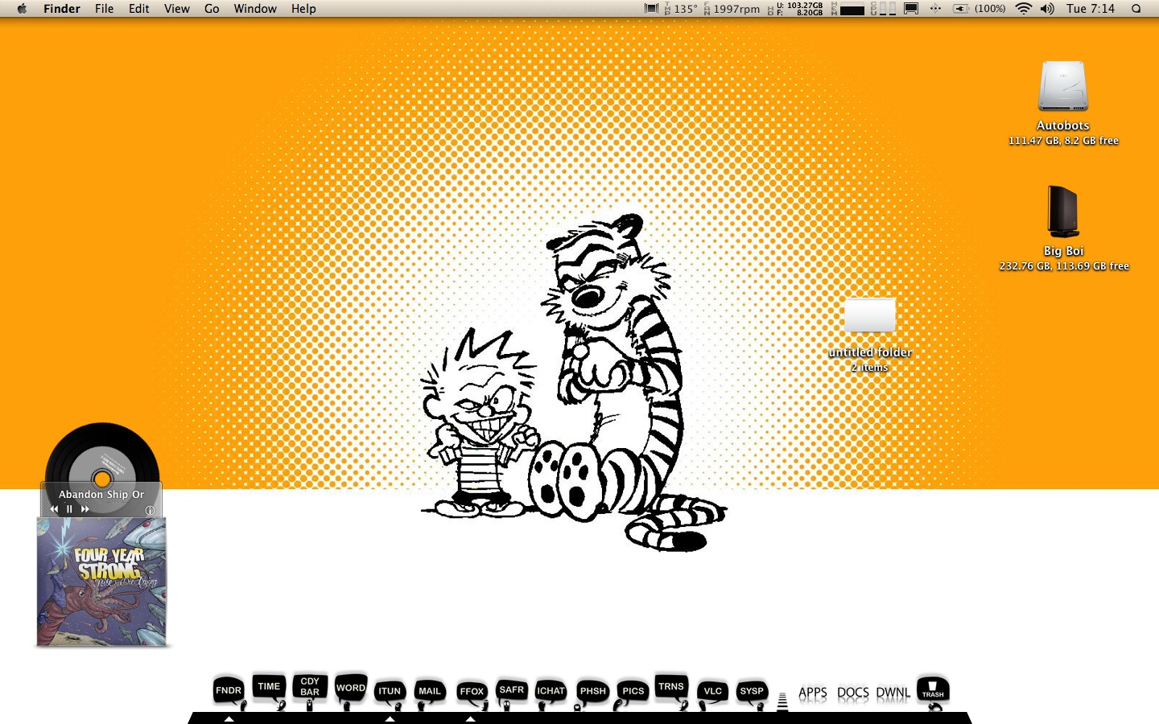Click the display mirroring menu bar icon
The height and width of the screenshot is (724, 1159).
coord(911,9)
